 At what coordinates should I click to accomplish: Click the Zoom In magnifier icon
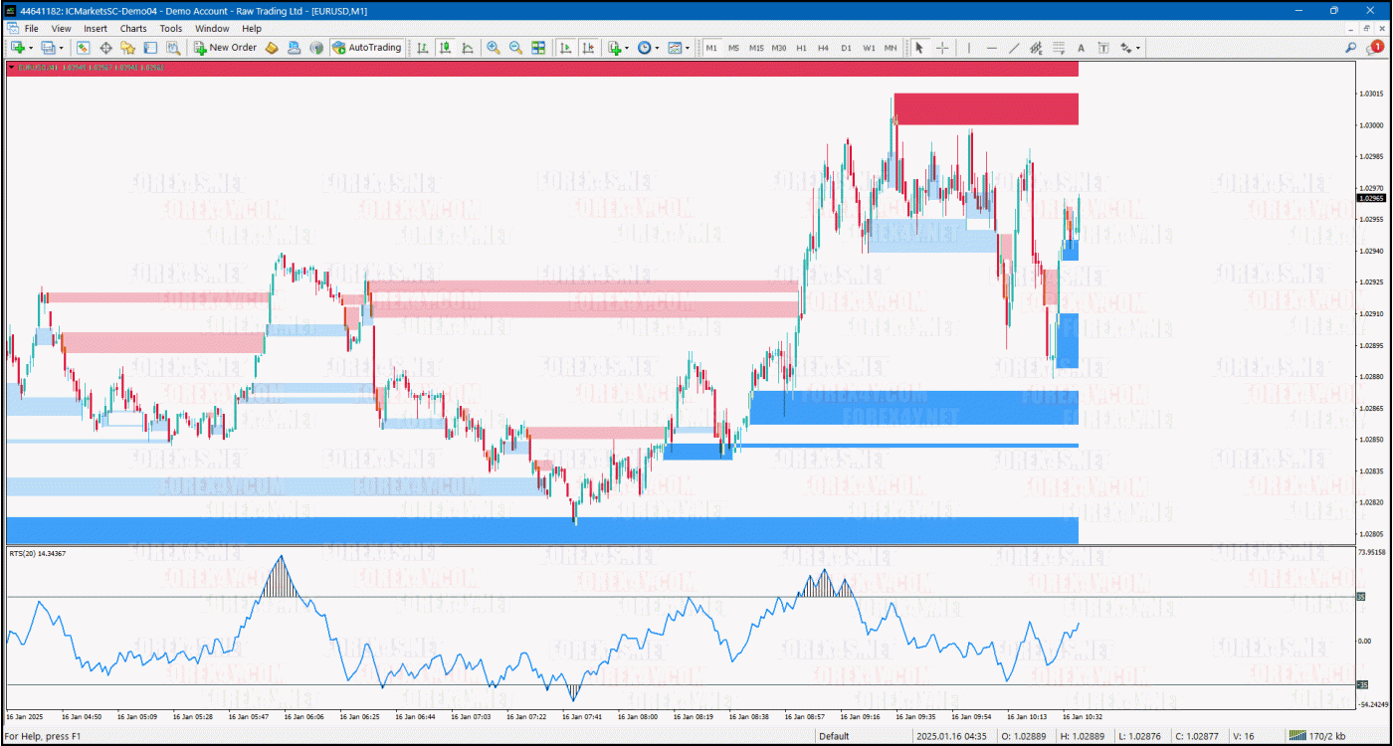pos(494,48)
